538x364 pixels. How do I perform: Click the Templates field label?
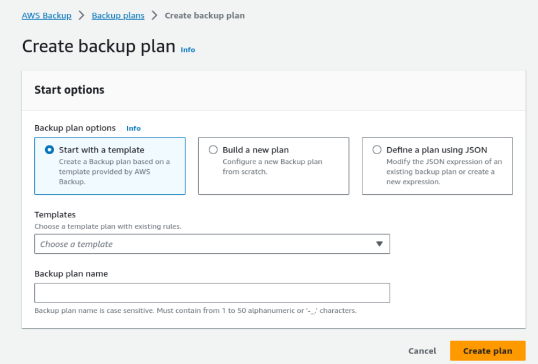(55, 214)
